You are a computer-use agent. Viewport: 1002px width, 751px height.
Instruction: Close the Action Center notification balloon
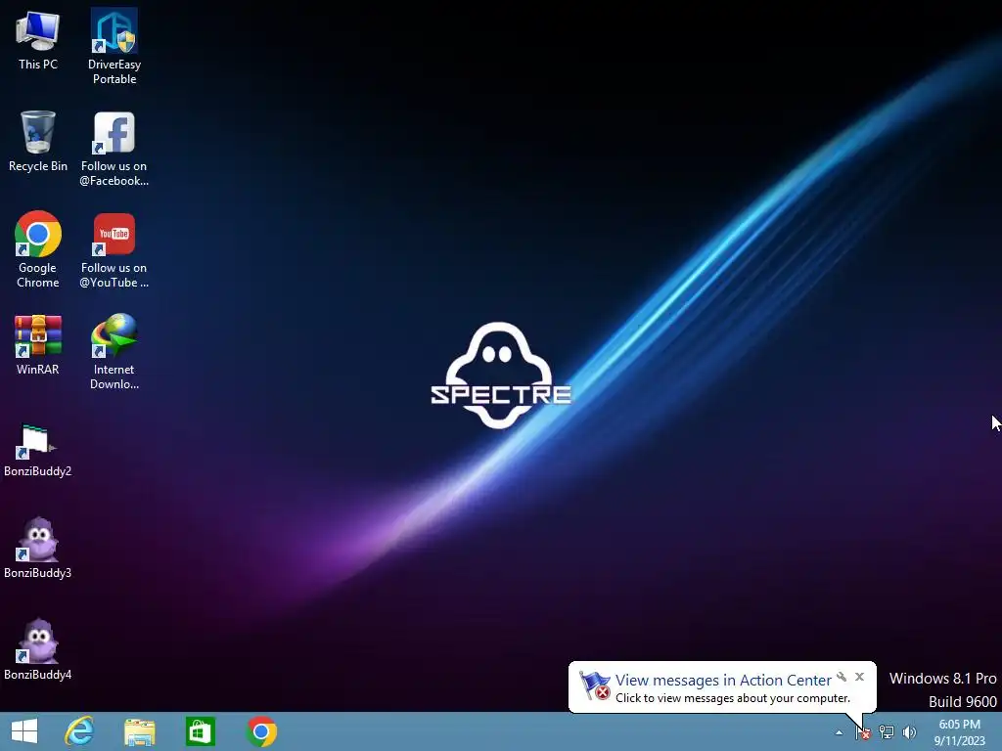(x=859, y=677)
